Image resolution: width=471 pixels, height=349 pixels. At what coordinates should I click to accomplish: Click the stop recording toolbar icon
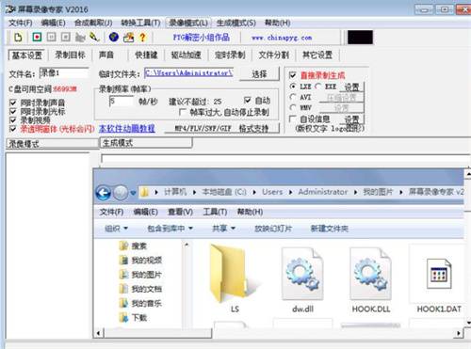coord(65,38)
